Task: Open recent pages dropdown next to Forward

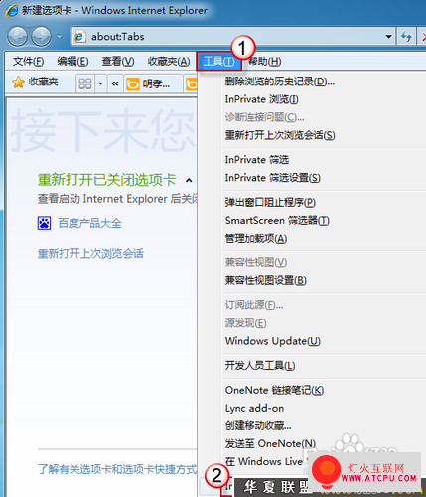Action: pos(59,36)
